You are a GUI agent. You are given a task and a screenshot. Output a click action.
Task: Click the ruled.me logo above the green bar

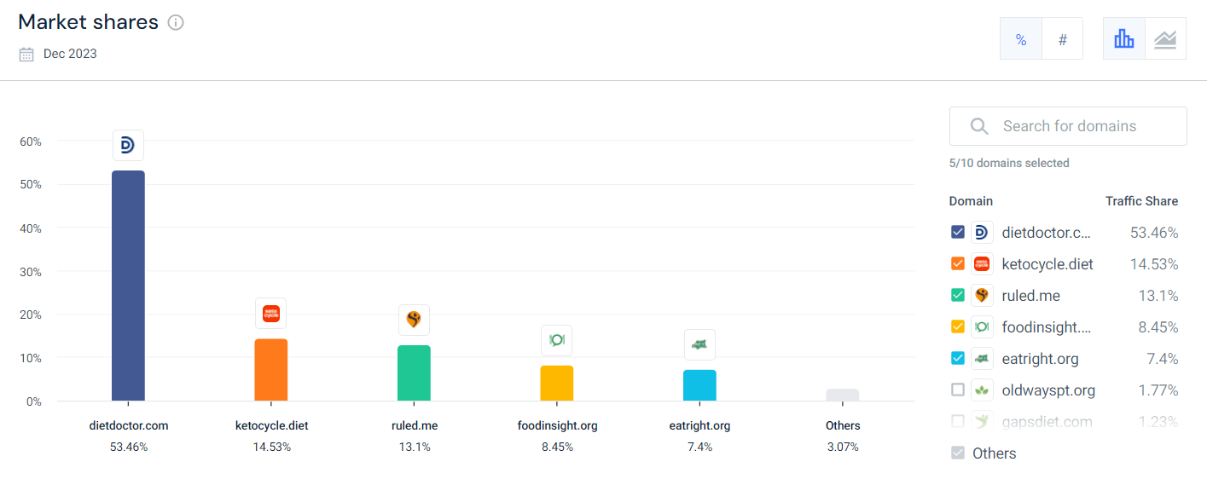(414, 320)
